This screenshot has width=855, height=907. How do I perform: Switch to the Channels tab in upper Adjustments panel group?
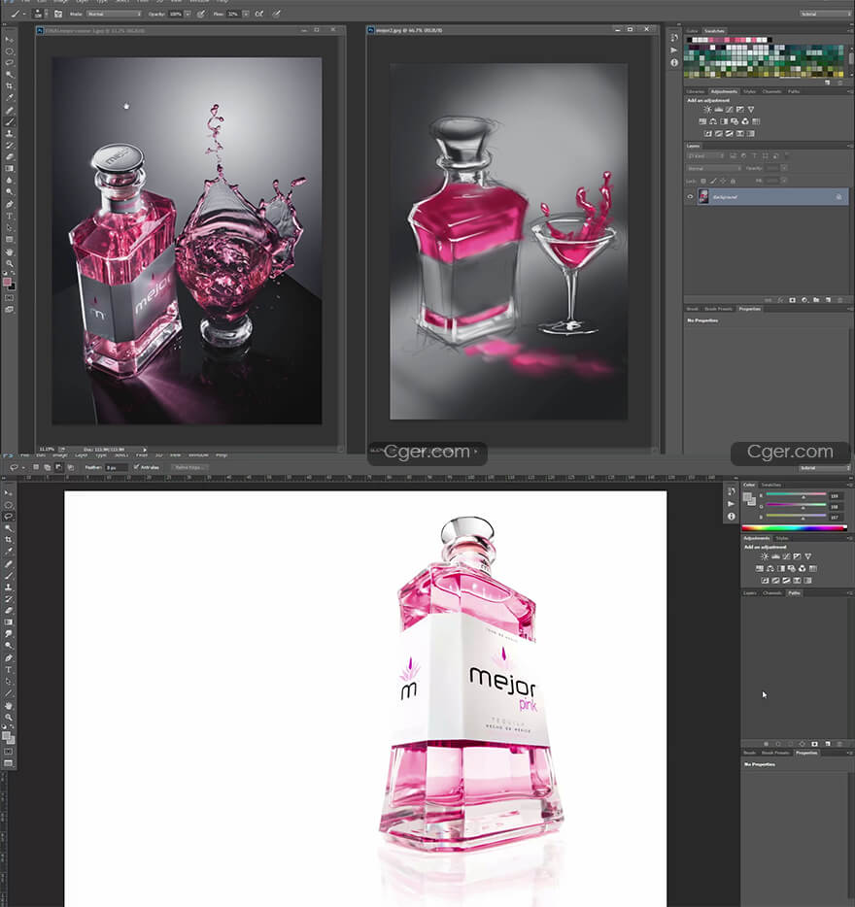[x=771, y=91]
